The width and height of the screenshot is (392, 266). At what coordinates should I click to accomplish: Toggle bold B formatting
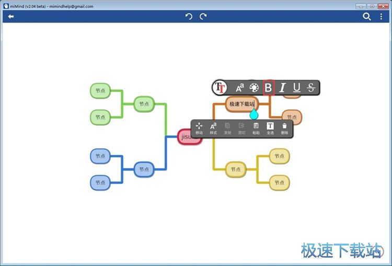[269, 88]
